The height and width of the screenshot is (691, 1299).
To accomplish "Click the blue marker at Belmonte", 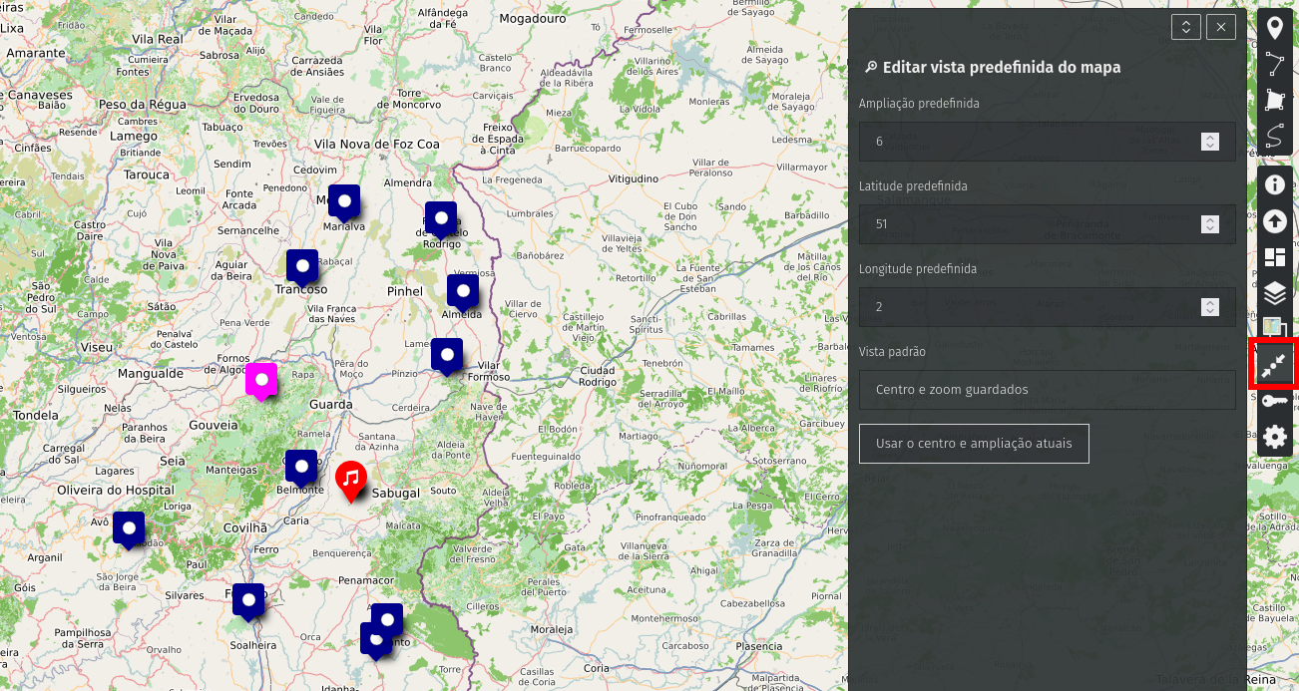I will point(301,468).
